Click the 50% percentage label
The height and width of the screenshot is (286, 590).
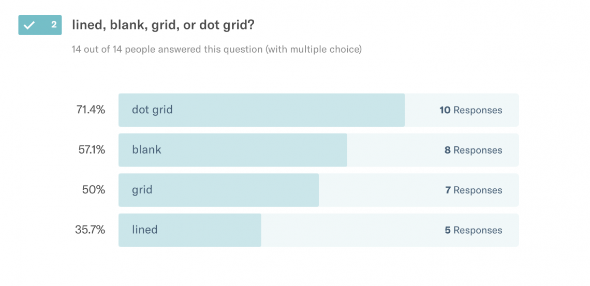coord(93,189)
